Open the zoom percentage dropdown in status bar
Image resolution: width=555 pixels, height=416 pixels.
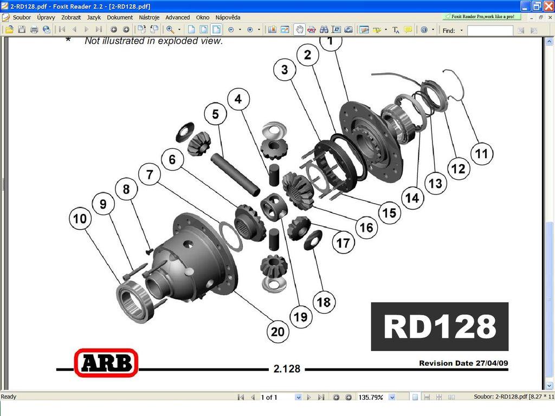click(392, 397)
